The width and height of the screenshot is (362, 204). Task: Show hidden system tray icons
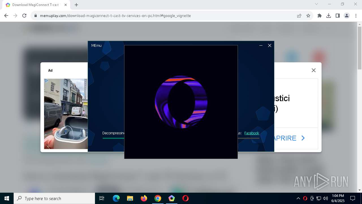[x=298, y=198]
